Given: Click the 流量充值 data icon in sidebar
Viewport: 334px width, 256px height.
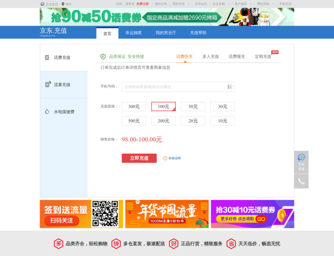Looking at the screenshot, I should (x=47, y=84).
